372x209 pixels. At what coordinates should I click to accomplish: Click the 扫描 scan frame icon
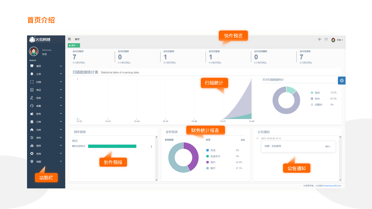tap(32, 82)
